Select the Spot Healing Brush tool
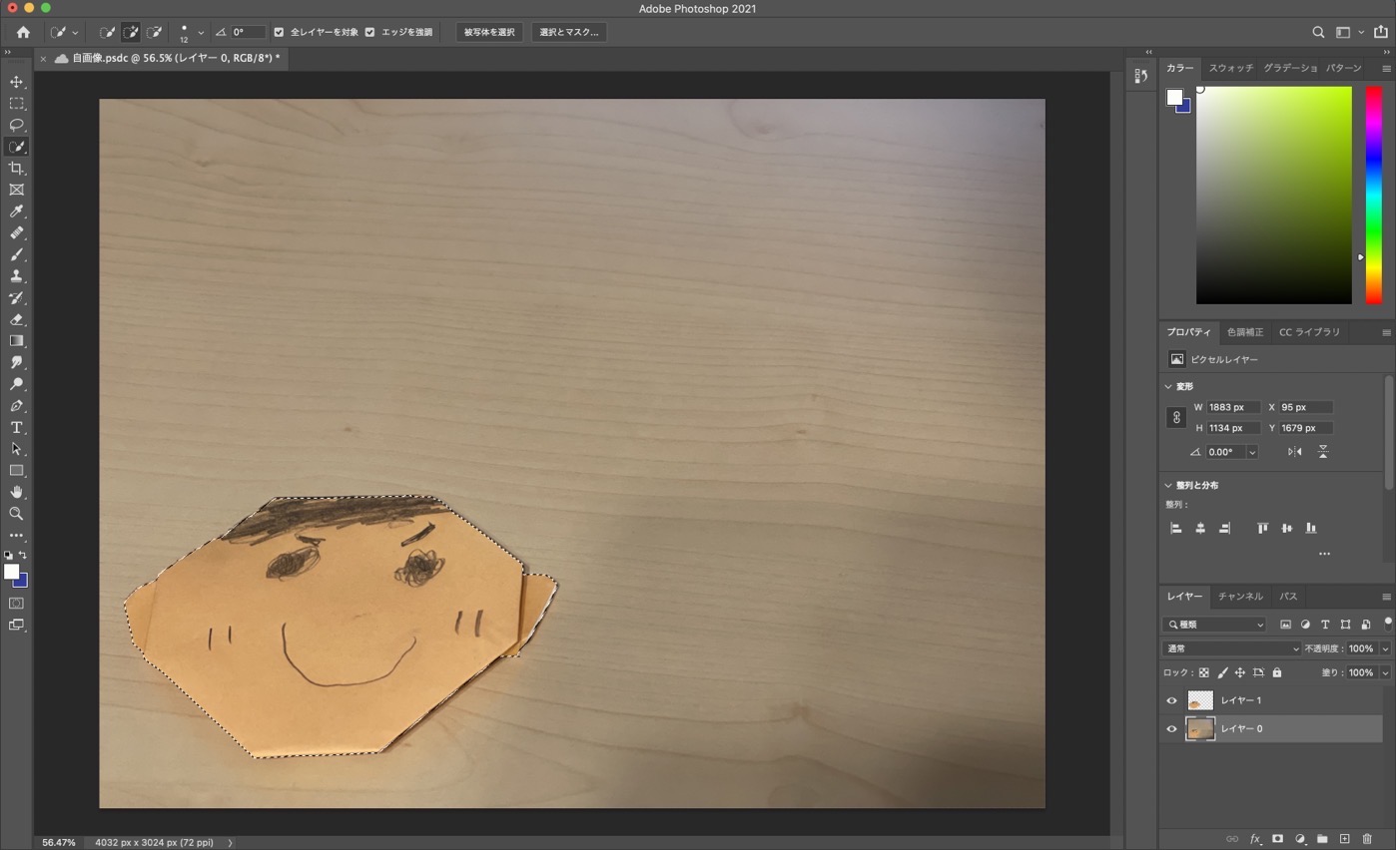 pos(16,233)
